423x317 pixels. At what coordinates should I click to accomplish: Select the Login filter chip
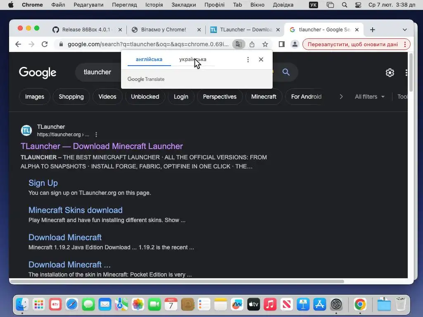[181, 97]
